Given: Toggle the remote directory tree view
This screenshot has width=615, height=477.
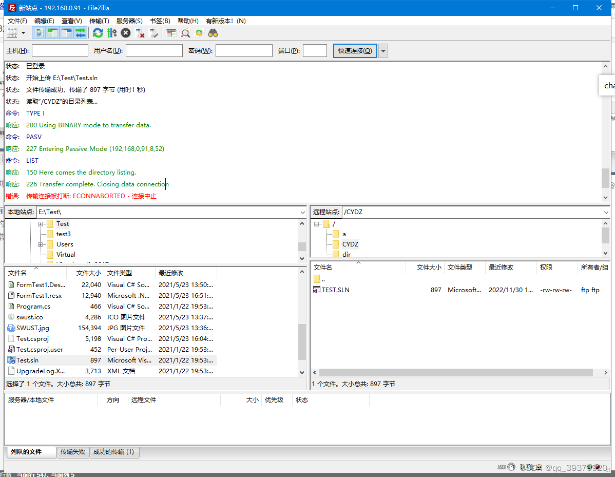Looking at the screenshot, I should click(66, 33).
